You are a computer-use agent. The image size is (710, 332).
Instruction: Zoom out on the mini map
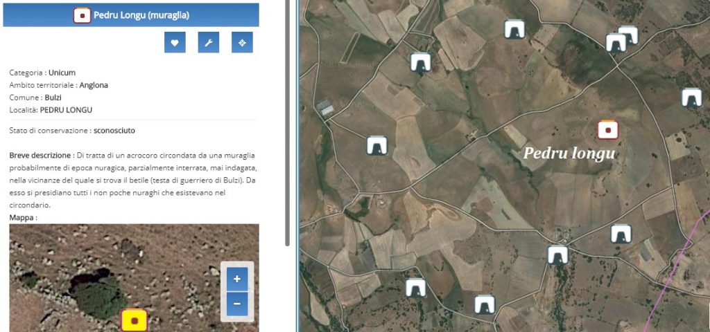[x=237, y=304]
